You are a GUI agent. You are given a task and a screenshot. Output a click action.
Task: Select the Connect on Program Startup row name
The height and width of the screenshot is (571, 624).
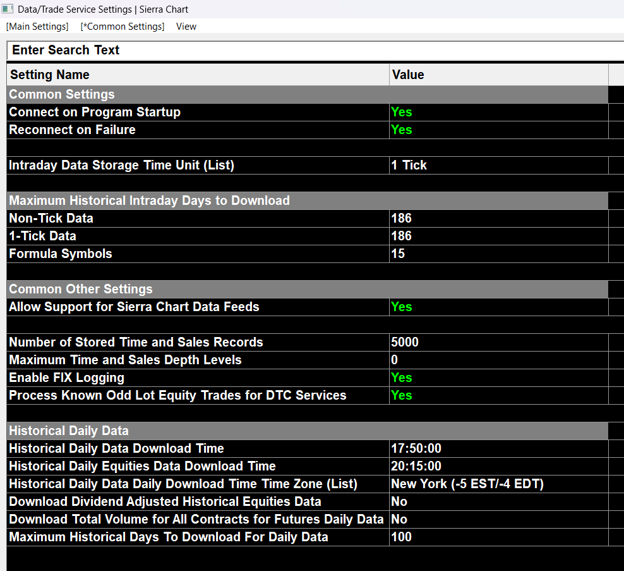coord(198,113)
